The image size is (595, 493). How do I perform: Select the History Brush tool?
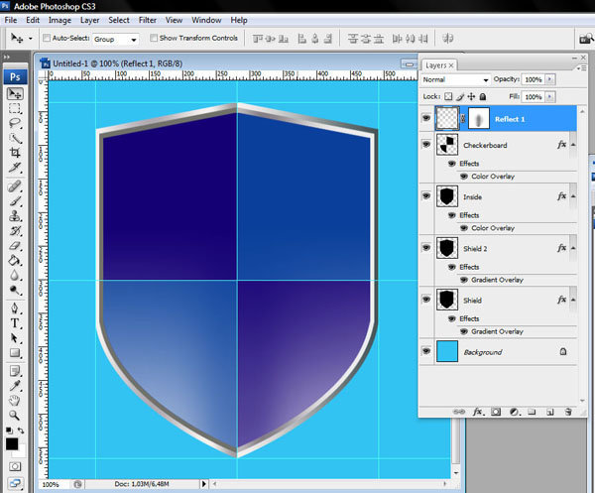(15, 231)
